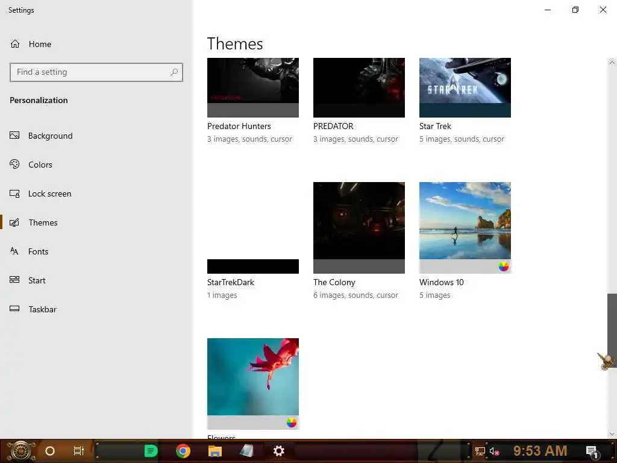This screenshot has width=617, height=463.
Task: Click the 9:53 AM clock
Action: 540,451
